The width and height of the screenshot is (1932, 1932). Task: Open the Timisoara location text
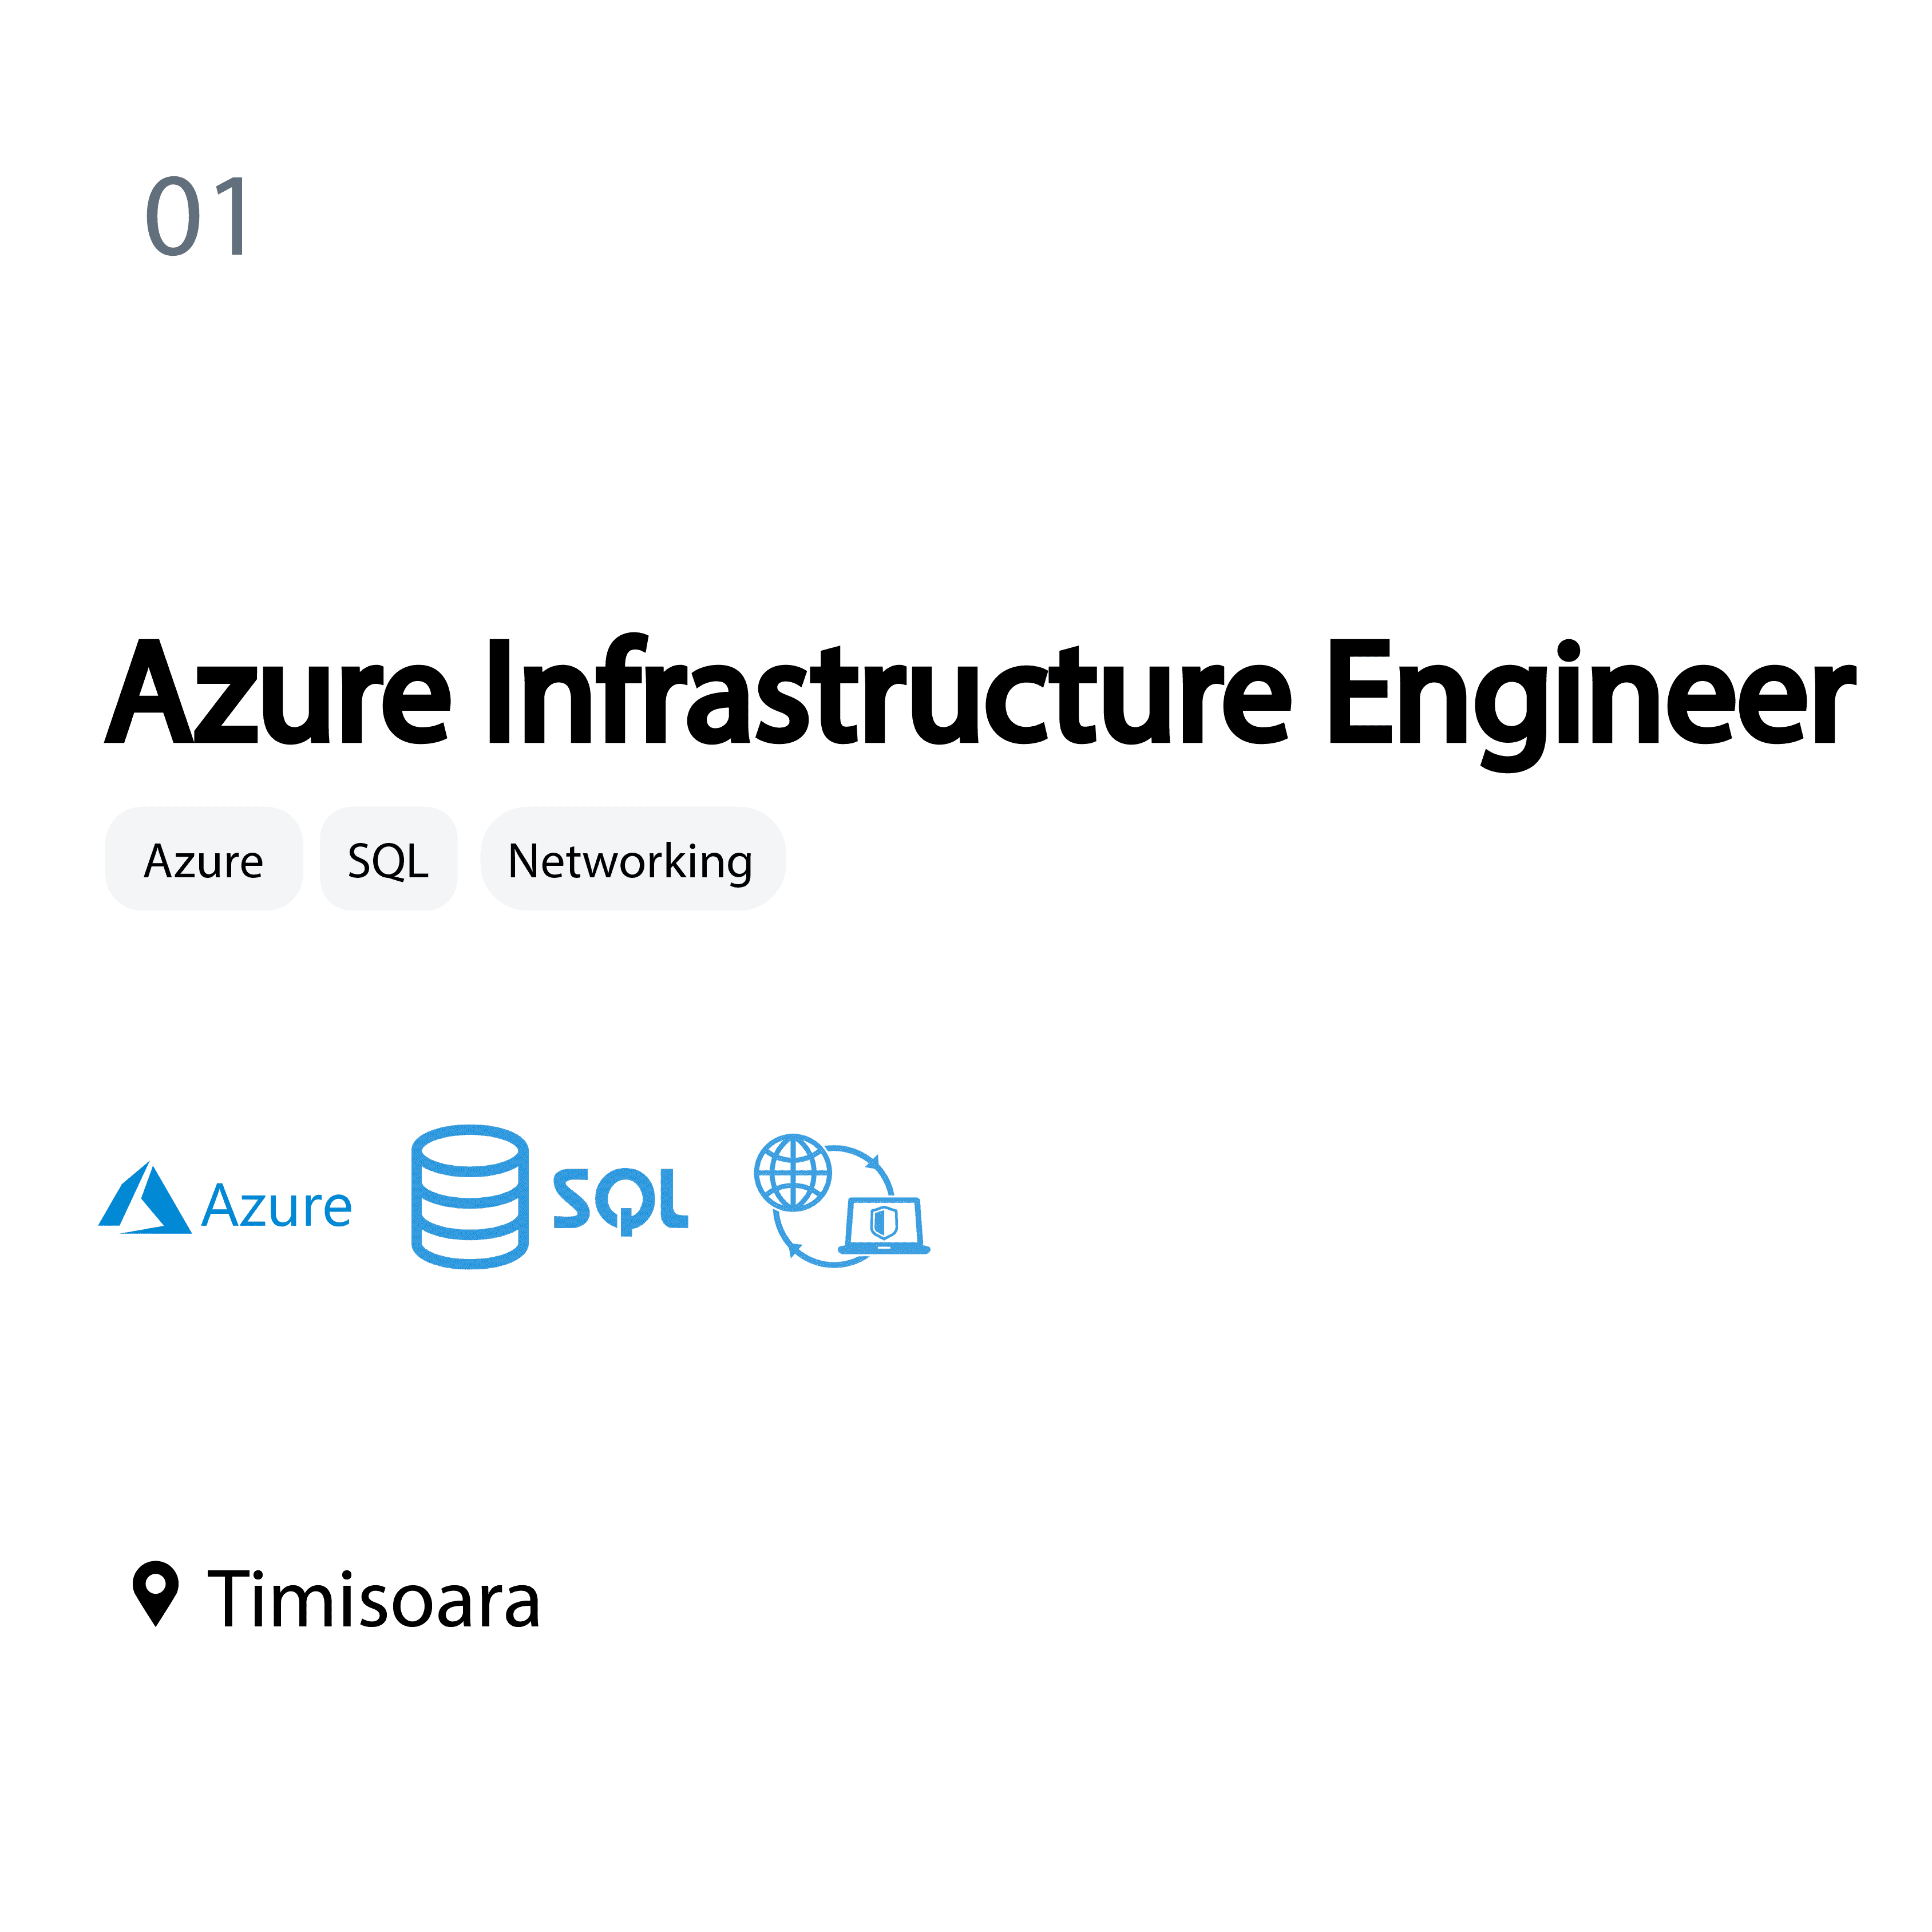[x=374, y=1600]
